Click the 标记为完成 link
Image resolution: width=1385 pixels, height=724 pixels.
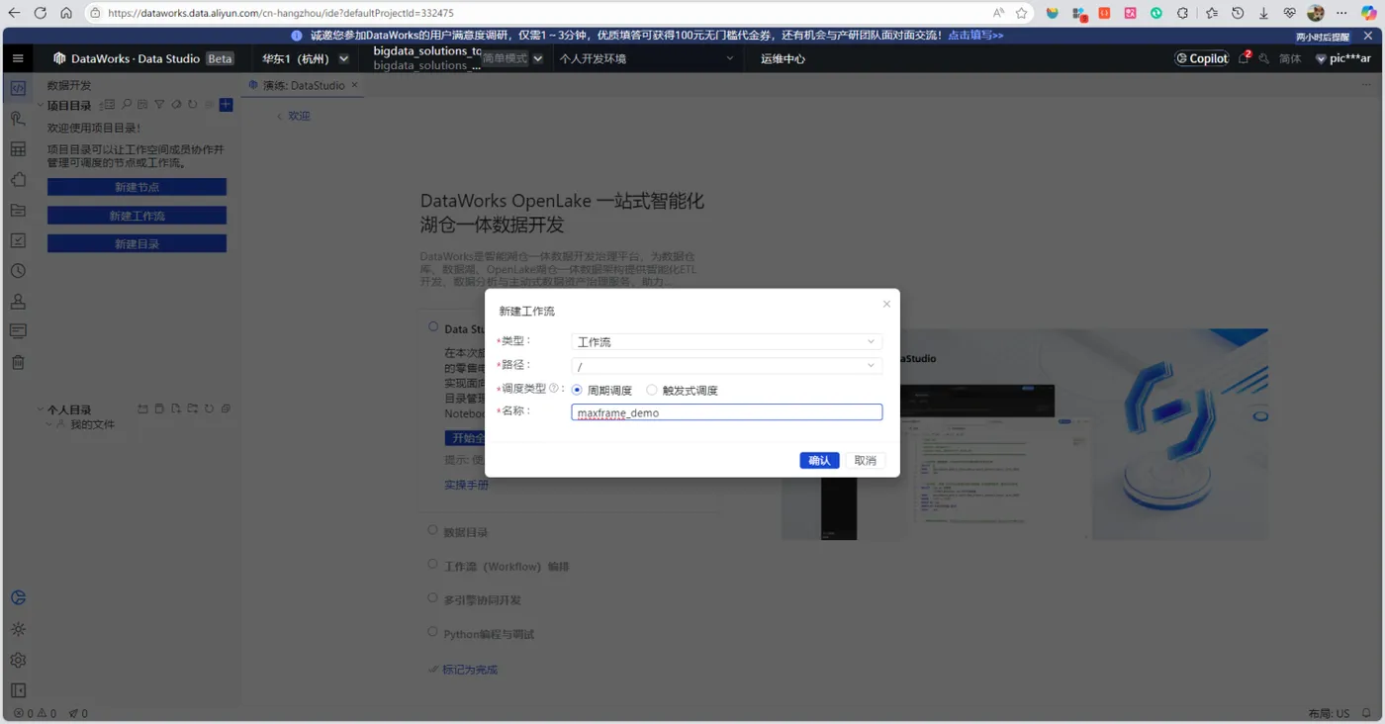pyautogui.click(x=470, y=670)
